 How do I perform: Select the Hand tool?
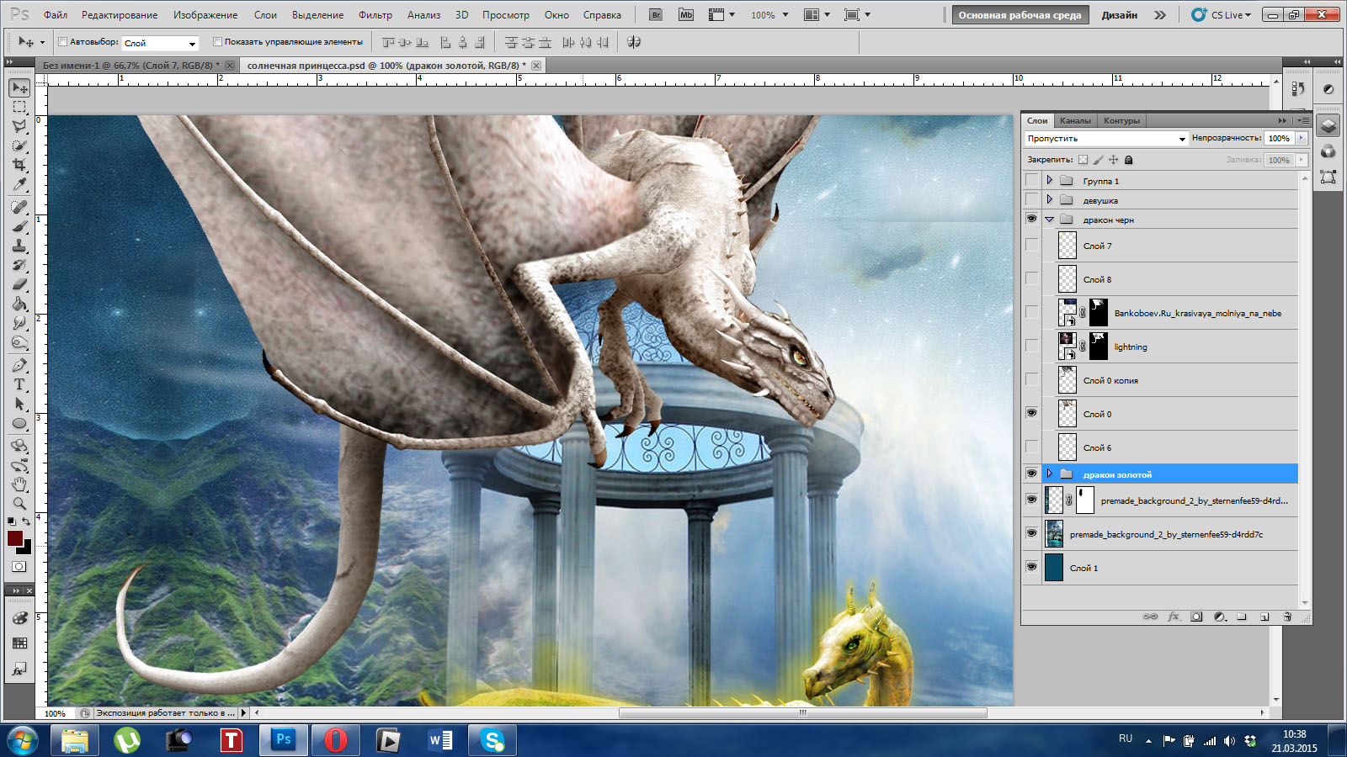pyautogui.click(x=19, y=484)
